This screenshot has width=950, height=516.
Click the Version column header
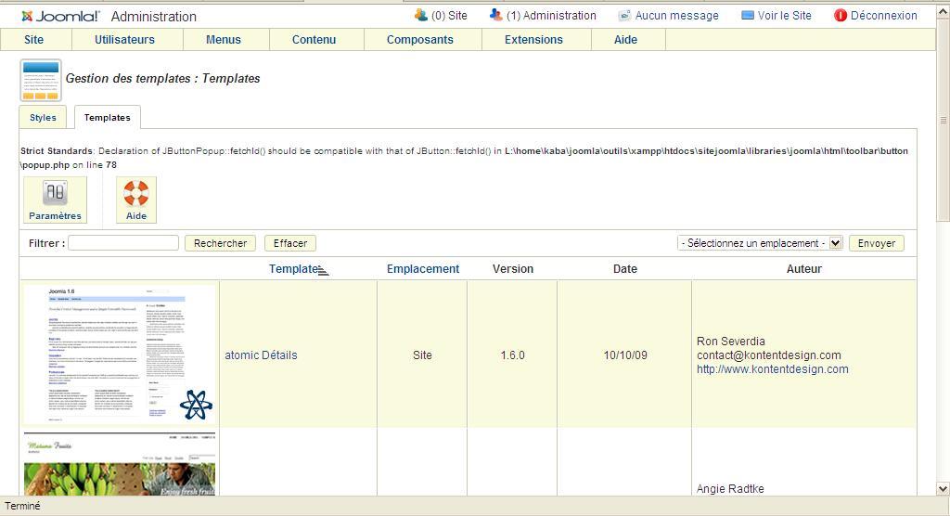513,268
